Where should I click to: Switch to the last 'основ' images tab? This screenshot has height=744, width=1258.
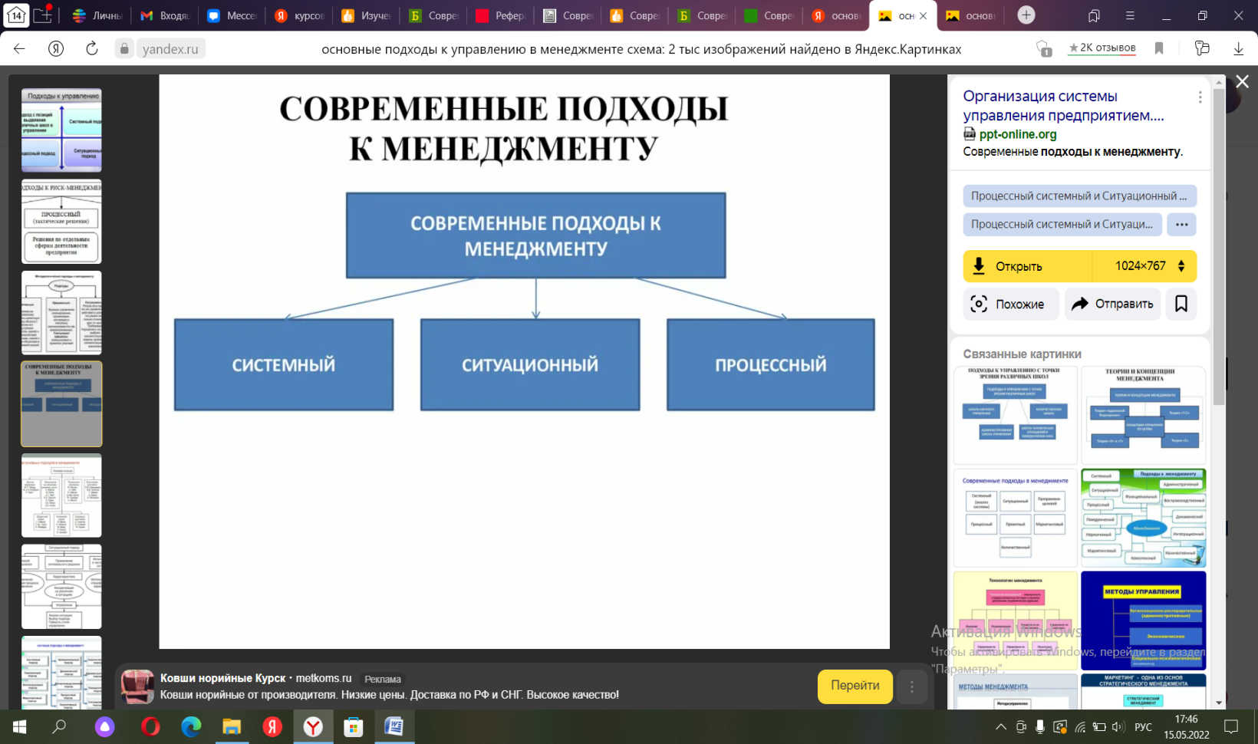click(970, 15)
